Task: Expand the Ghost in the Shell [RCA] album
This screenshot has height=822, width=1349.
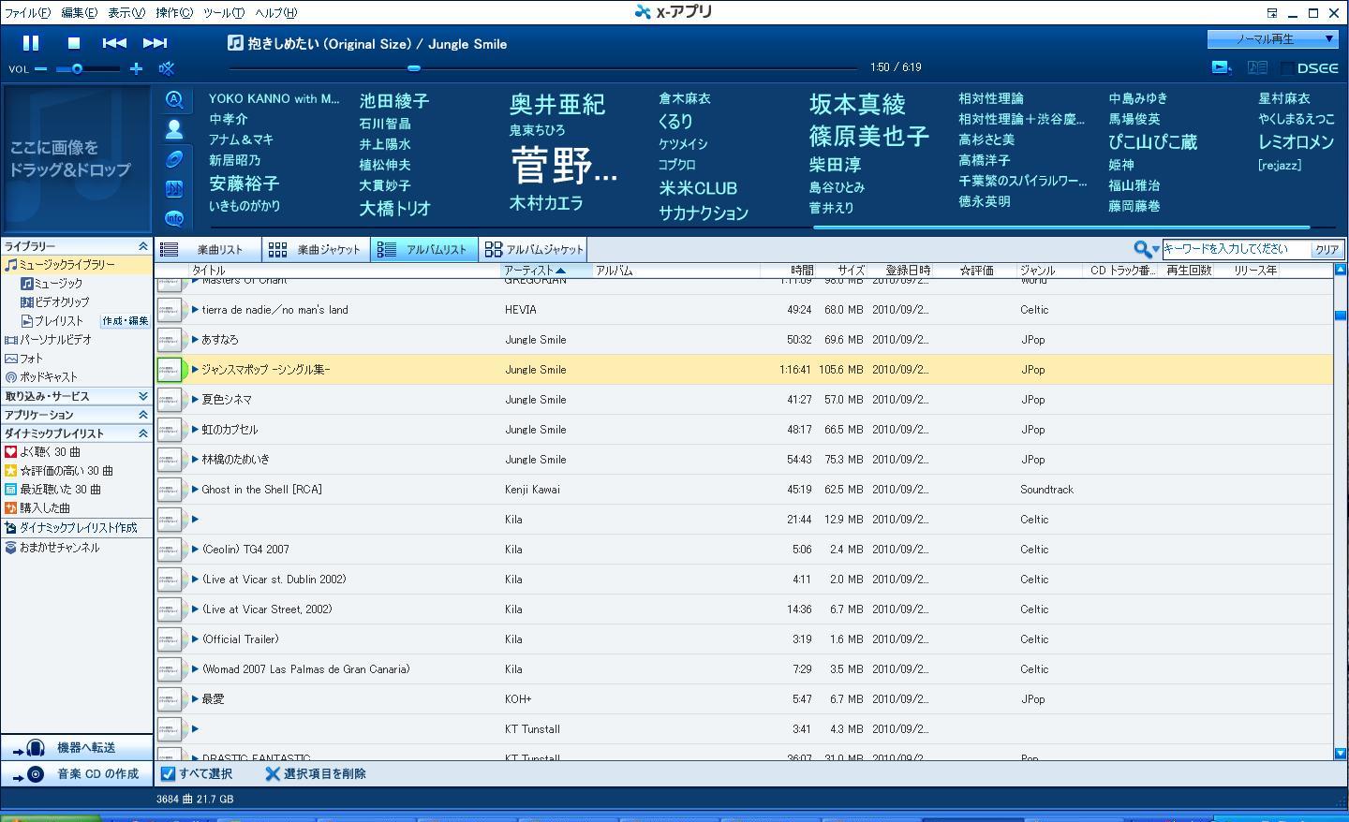Action: click(195, 490)
